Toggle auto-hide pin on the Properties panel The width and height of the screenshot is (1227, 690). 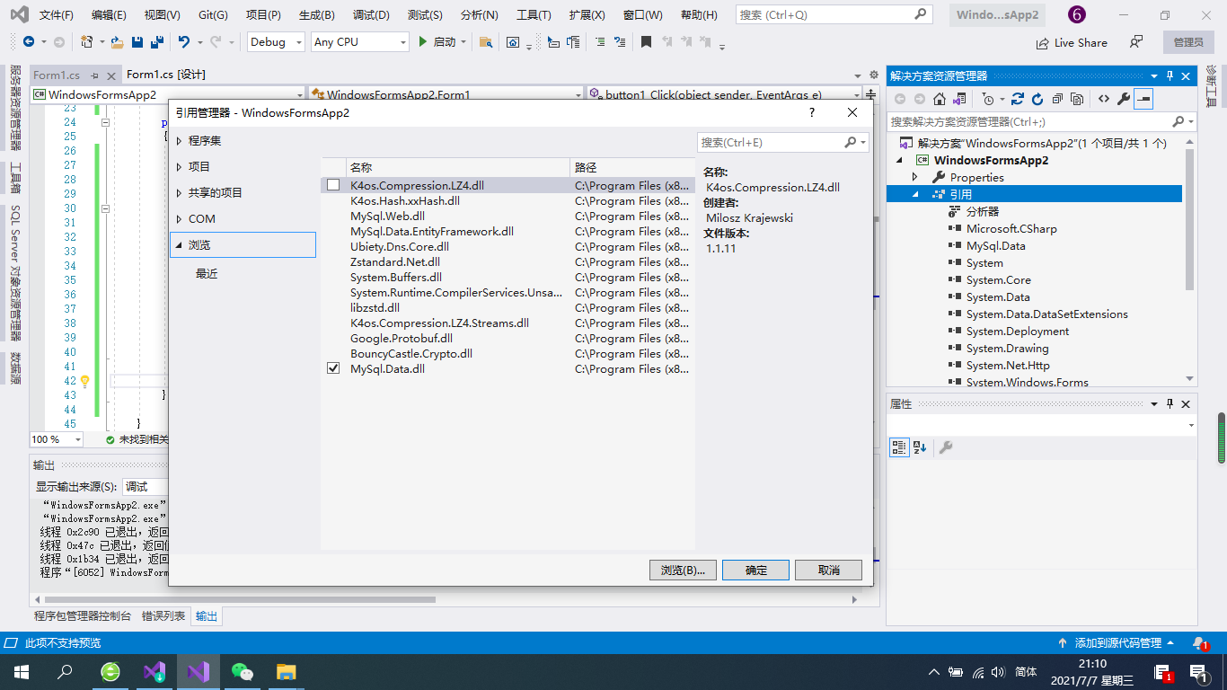(1170, 404)
